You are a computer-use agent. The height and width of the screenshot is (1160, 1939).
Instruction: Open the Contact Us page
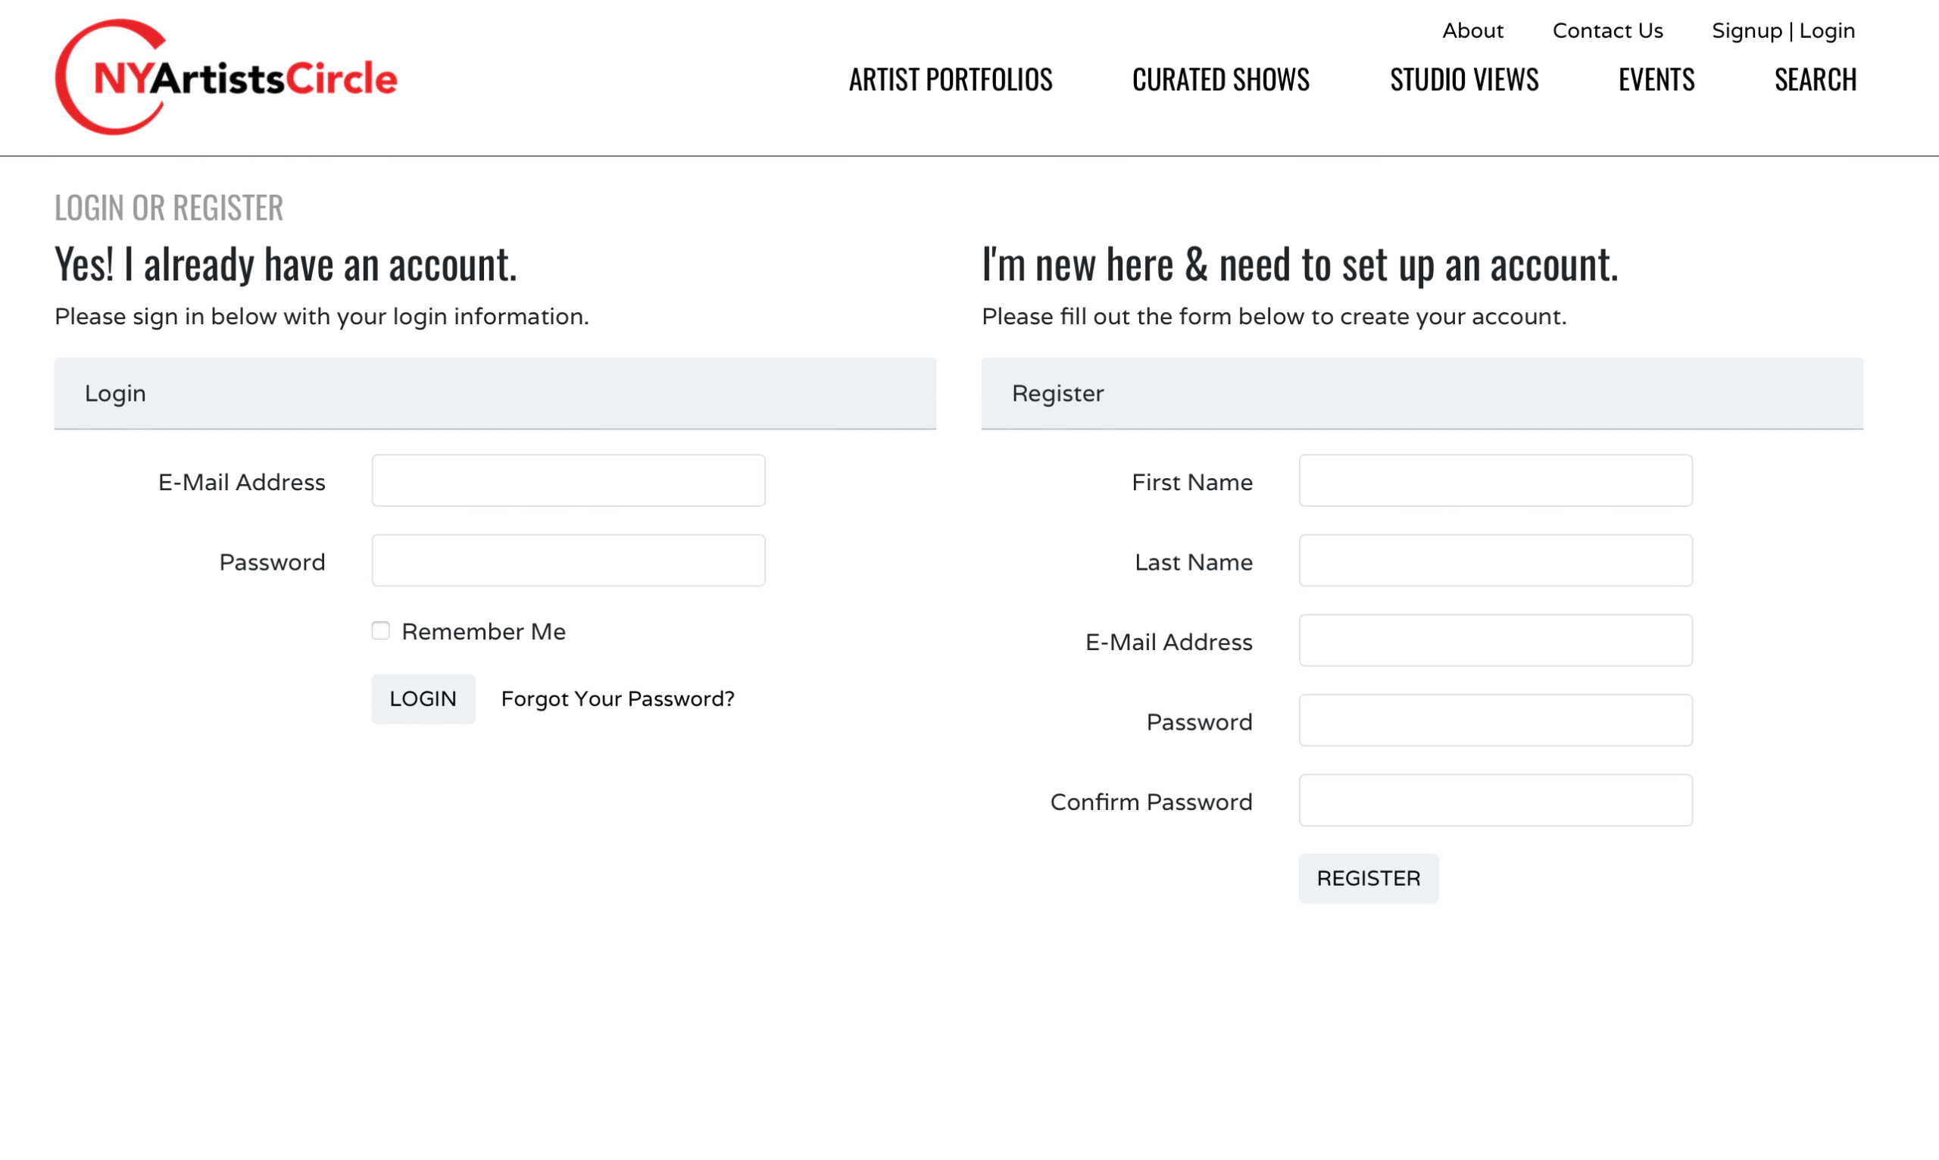[x=1607, y=30]
